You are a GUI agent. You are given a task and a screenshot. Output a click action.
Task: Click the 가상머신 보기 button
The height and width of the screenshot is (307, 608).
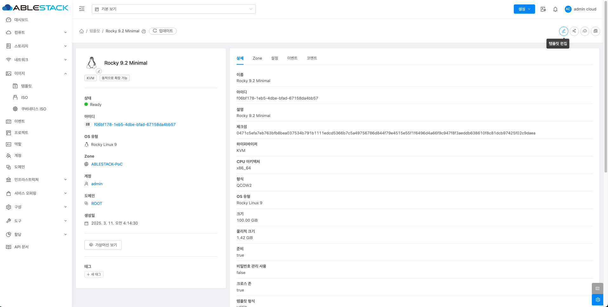(103, 245)
